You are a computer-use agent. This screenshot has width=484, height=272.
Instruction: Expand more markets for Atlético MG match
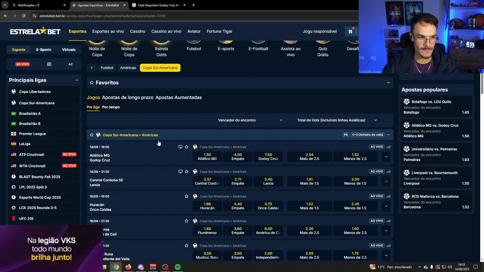386,156
